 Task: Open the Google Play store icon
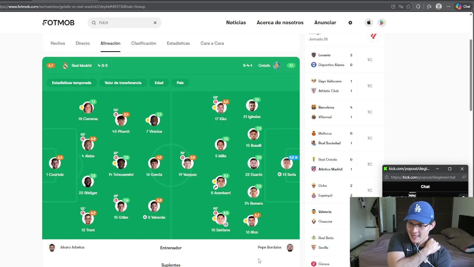coord(382,23)
